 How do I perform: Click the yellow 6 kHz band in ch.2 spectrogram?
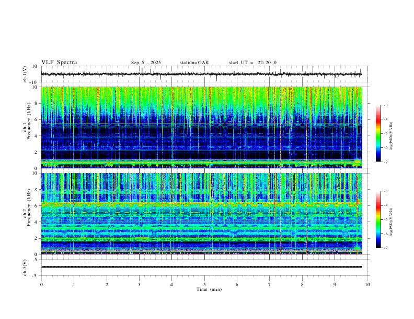click(x=201, y=204)
